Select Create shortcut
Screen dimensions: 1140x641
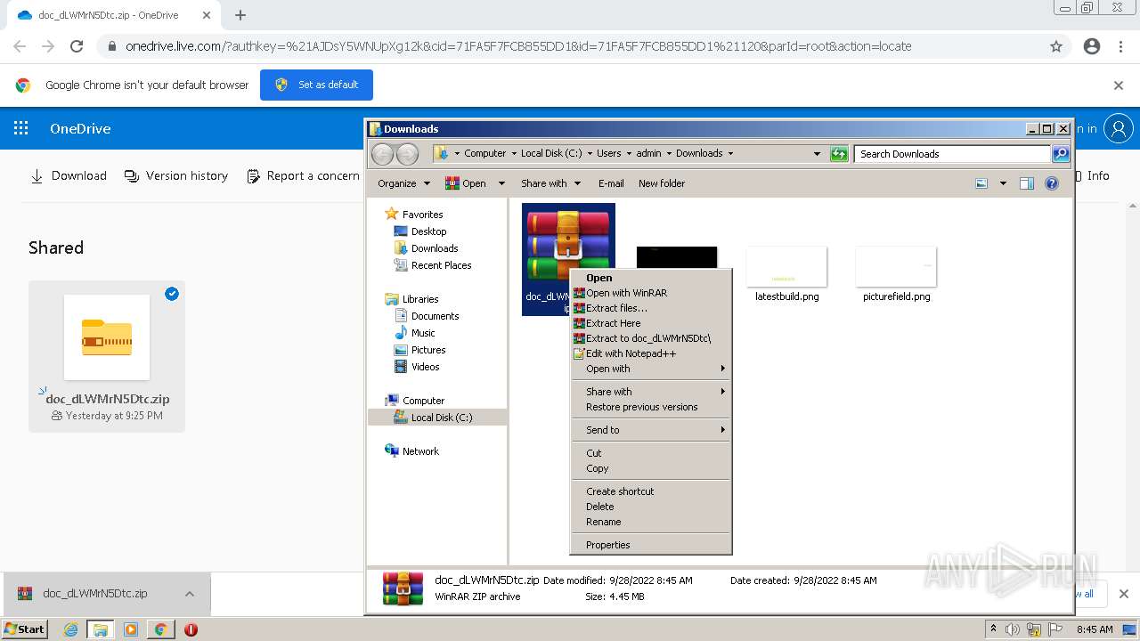651,491
